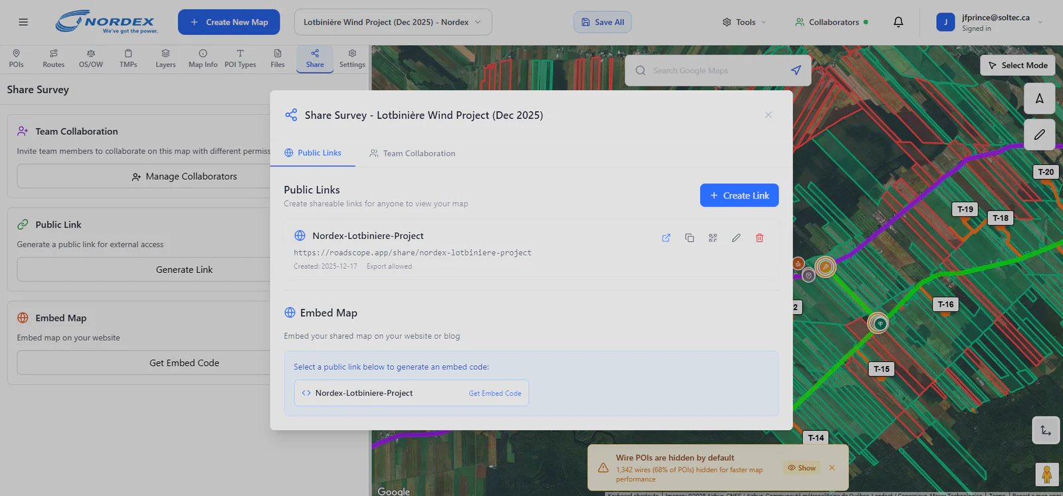Delete the Nordex-Lotbiniere-Project link
The width and height of the screenshot is (1063, 496).
tap(759, 238)
